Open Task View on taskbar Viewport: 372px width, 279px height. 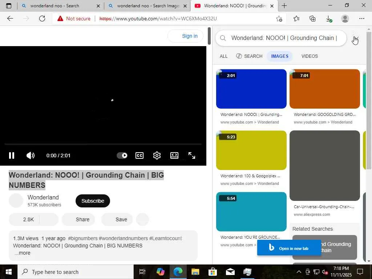pyautogui.click(x=142, y=272)
